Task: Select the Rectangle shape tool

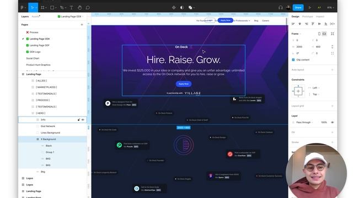Action: pyautogui.click(x=52, y=8)
